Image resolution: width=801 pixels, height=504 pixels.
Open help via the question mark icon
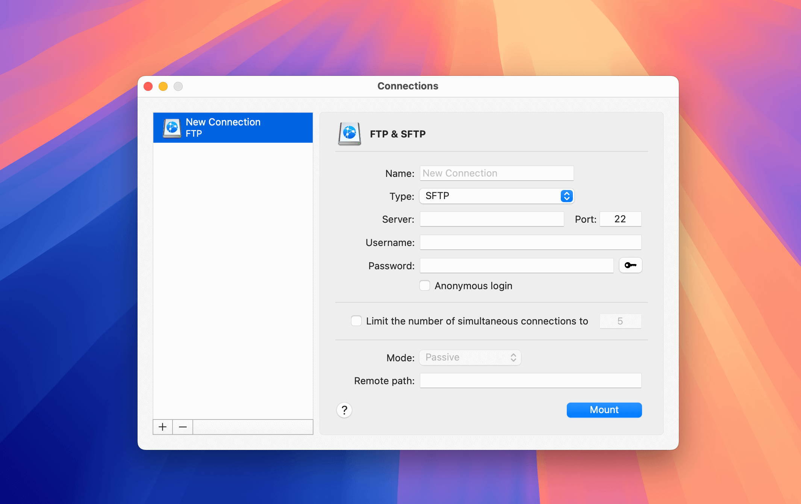[x=344, y=410]
